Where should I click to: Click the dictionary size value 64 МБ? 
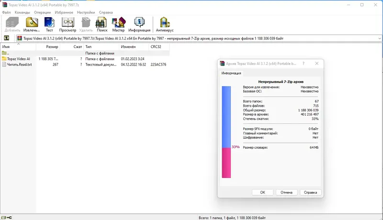tap(314, 147)
